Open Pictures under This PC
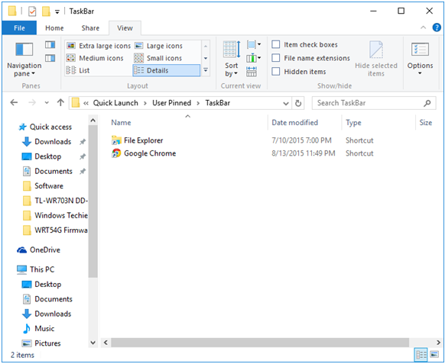445x364 pixels. click(41, 343)
